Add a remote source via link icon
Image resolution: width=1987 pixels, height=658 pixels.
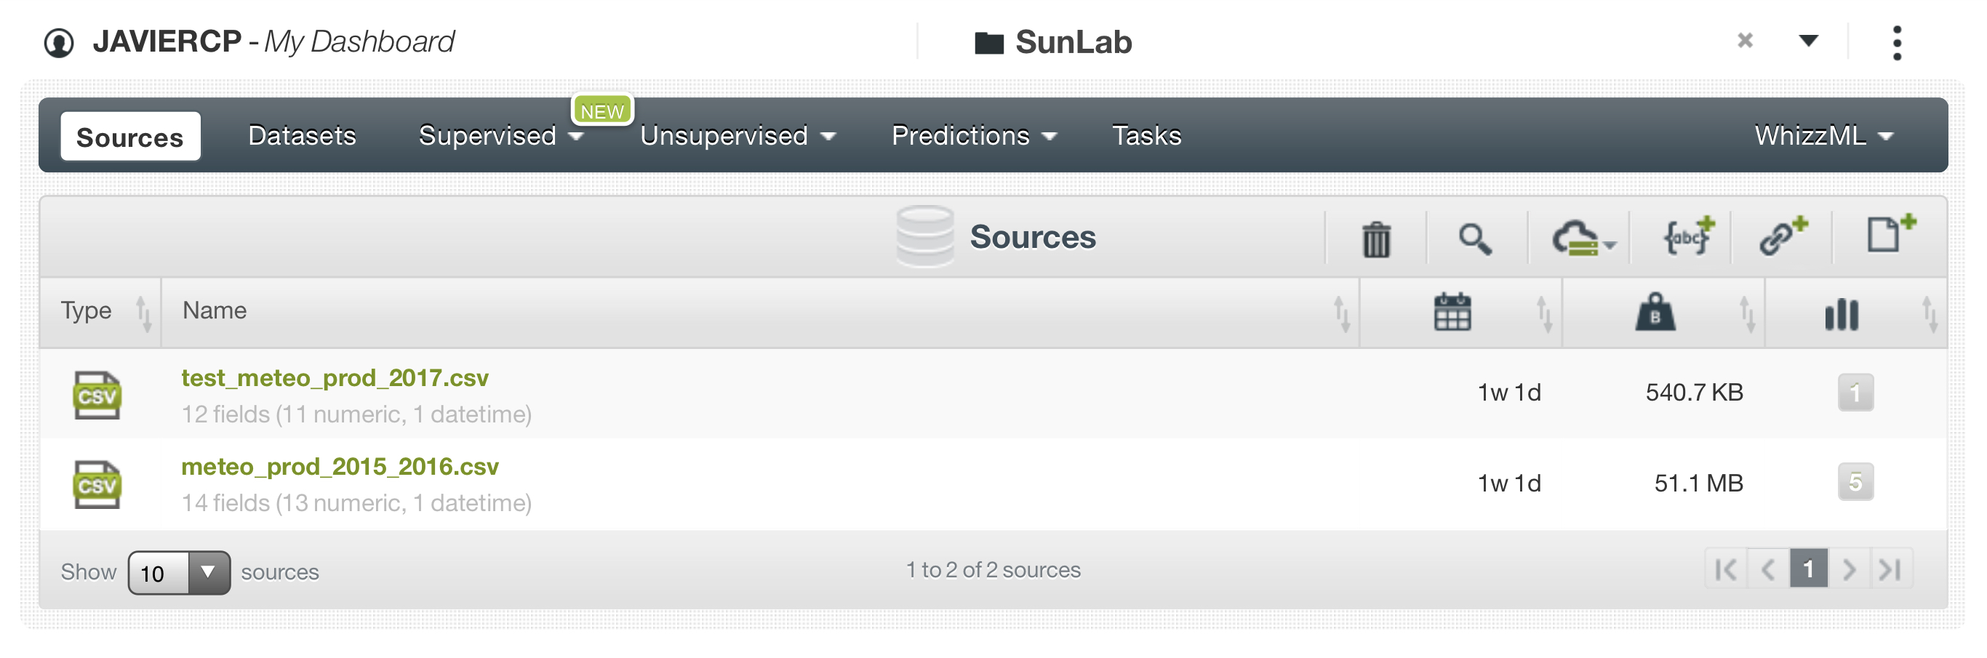[1782, 236]
